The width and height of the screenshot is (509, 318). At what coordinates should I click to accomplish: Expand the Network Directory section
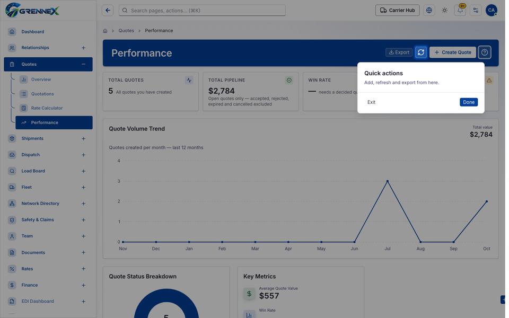click(83, 204)
